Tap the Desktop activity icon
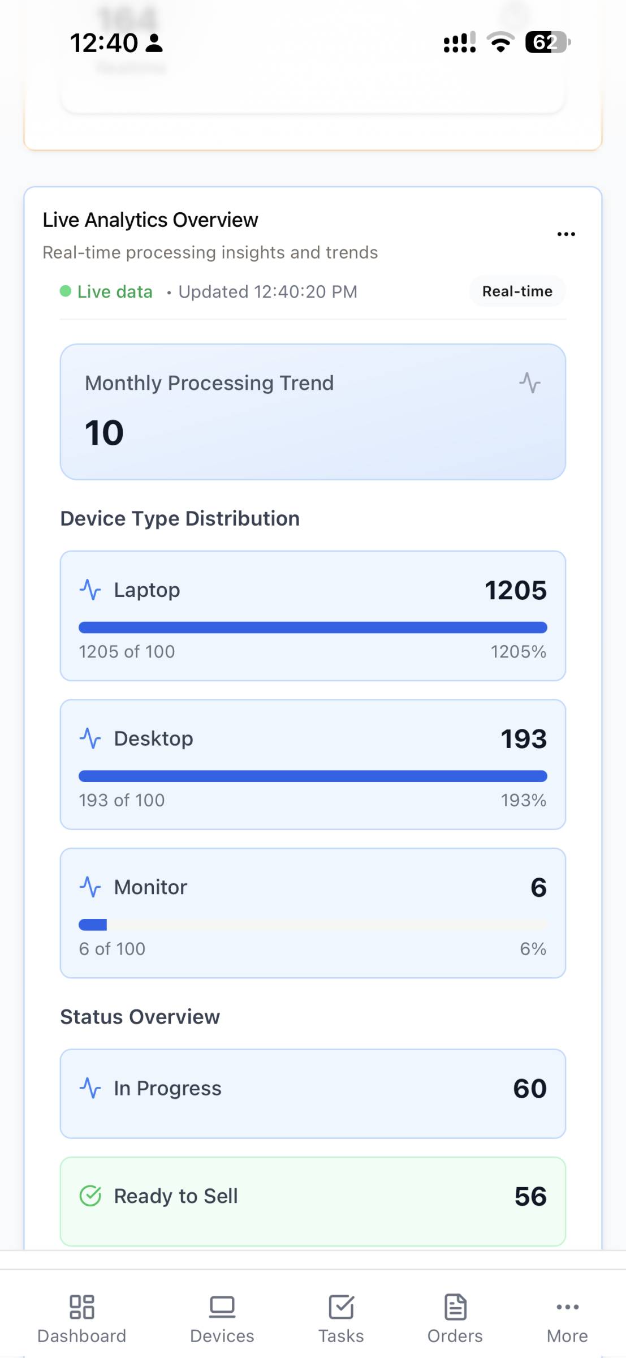This screenshot has height=1358, width=626. point(90,738)
